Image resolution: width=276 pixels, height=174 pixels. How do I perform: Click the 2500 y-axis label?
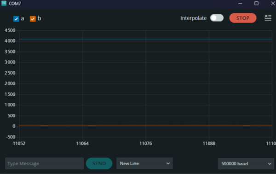coord(10,73)
